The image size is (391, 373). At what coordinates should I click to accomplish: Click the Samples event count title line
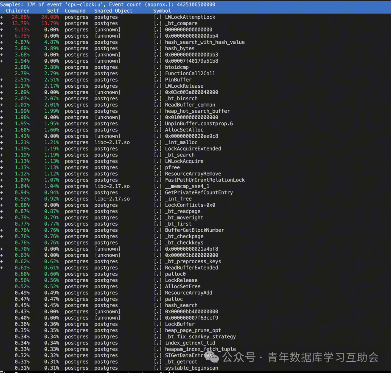(108, 4)
